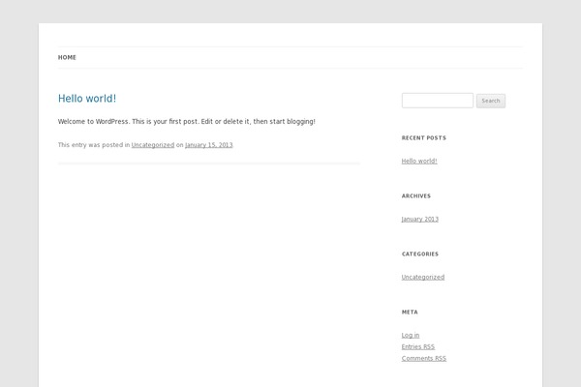Click the divider line below the post
581x387 pixels.
(x=208, y=164)
